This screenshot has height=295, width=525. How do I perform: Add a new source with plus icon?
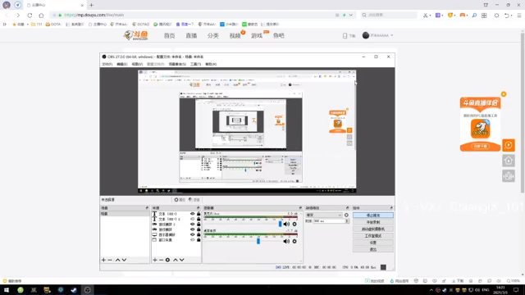point(155,260)
